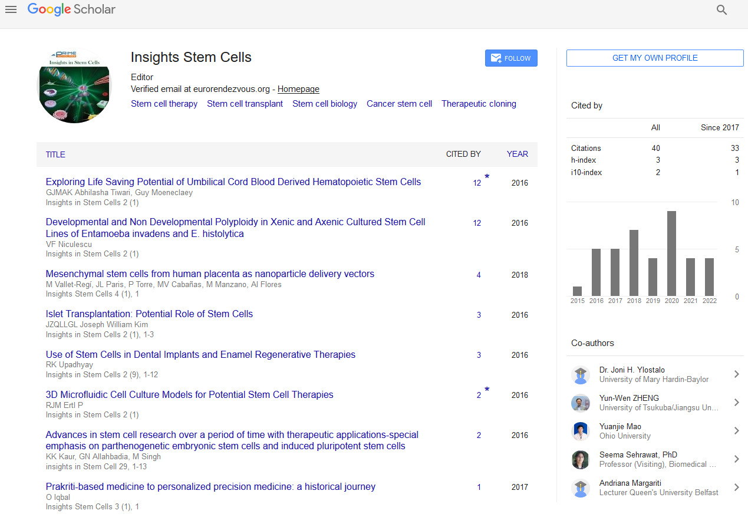
Task: Click the Google Scholar logo
Action: 71,9
